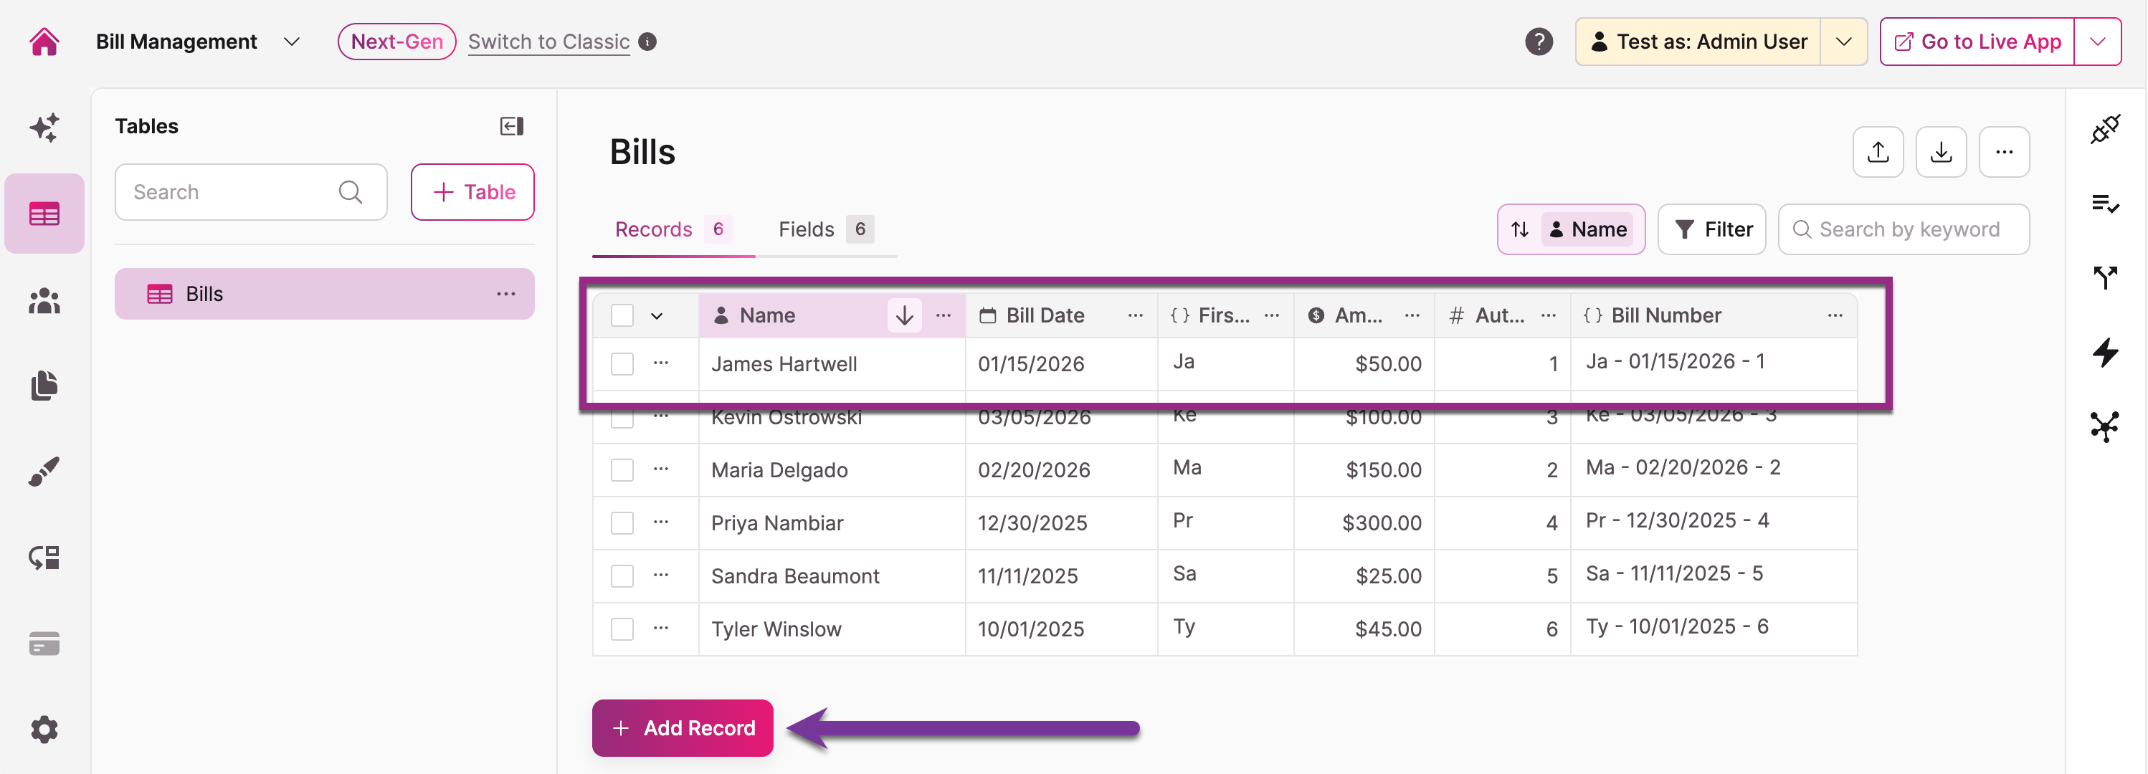
Task: Collapse the Tables panel with collapse icon
Action: [511, 126]
